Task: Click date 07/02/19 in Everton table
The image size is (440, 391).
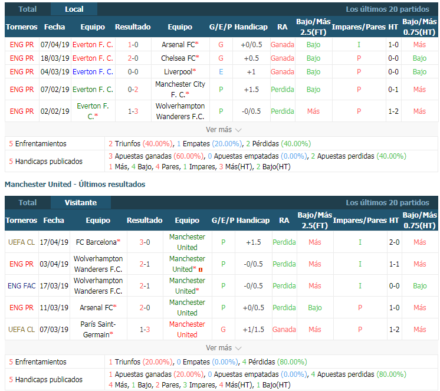Action: point(55,90)
